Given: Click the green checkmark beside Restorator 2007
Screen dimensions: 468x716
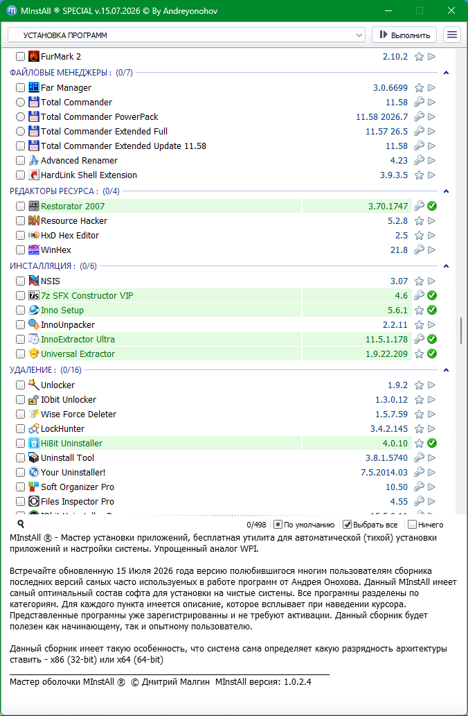Looking at the screenshot, I should point(432,206).
